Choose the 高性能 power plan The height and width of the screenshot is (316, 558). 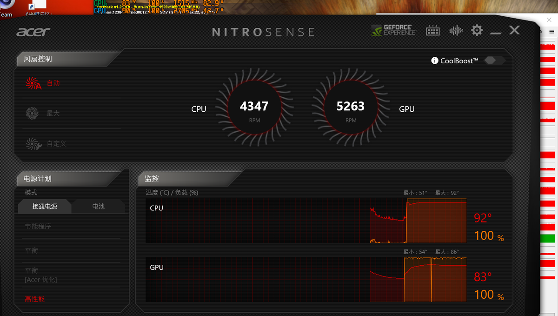click(35, 299)
